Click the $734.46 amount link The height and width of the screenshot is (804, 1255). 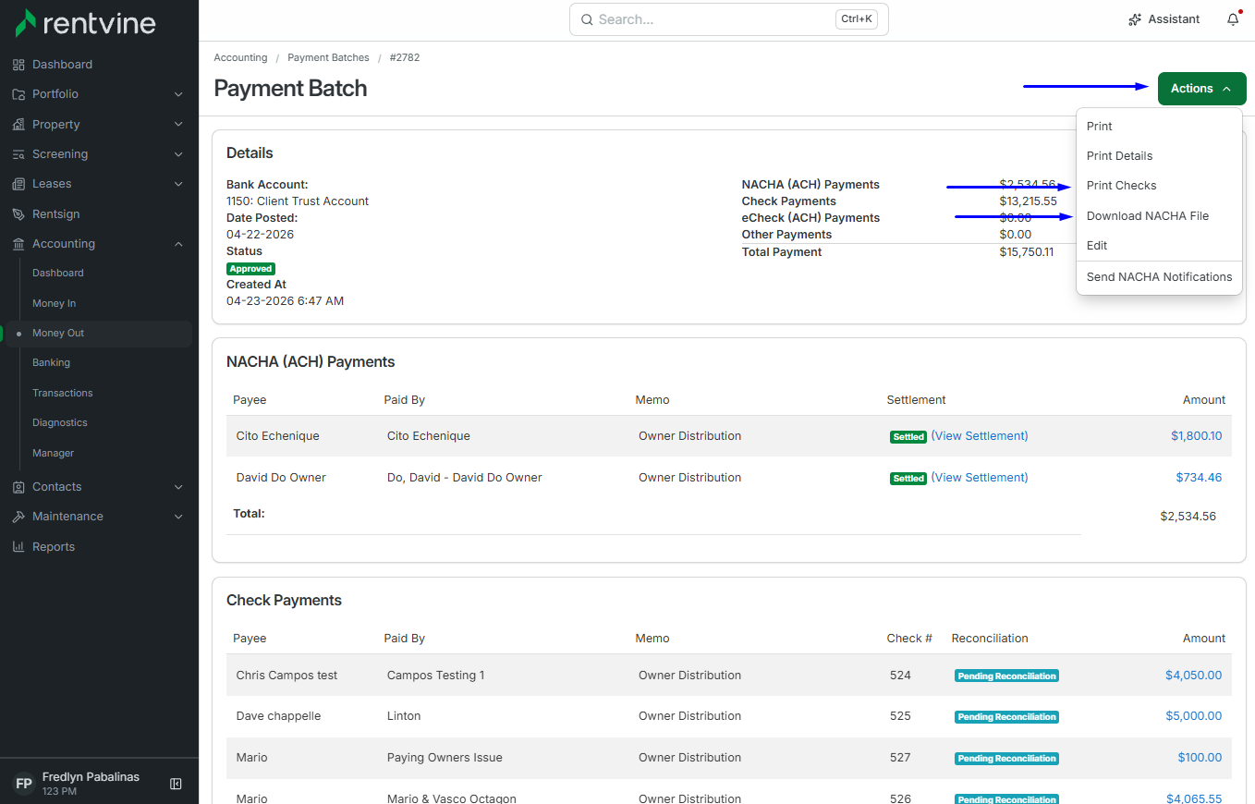[x=1199, y=478]
